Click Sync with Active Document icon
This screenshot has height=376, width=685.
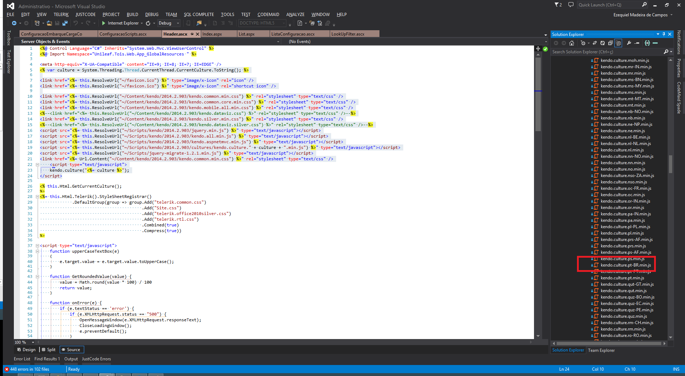pyautogui.click(x=595, y=43)
